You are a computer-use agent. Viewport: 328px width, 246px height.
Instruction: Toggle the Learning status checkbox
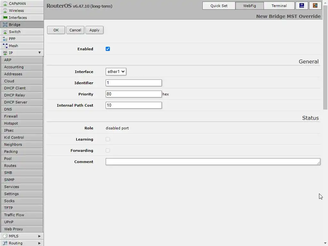(108, 139)
